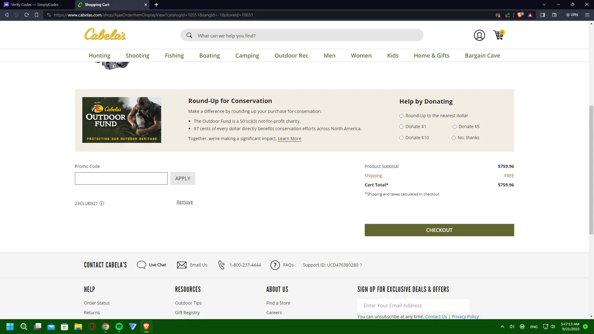
Task: Open the Kids menu
Action: pyautogui.click(x=393, y=55)
